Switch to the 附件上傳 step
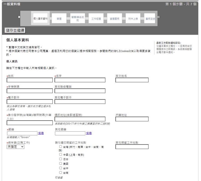The width and height of the screenshot is (201, 181). pyautogui.click(x=133, y=19)
